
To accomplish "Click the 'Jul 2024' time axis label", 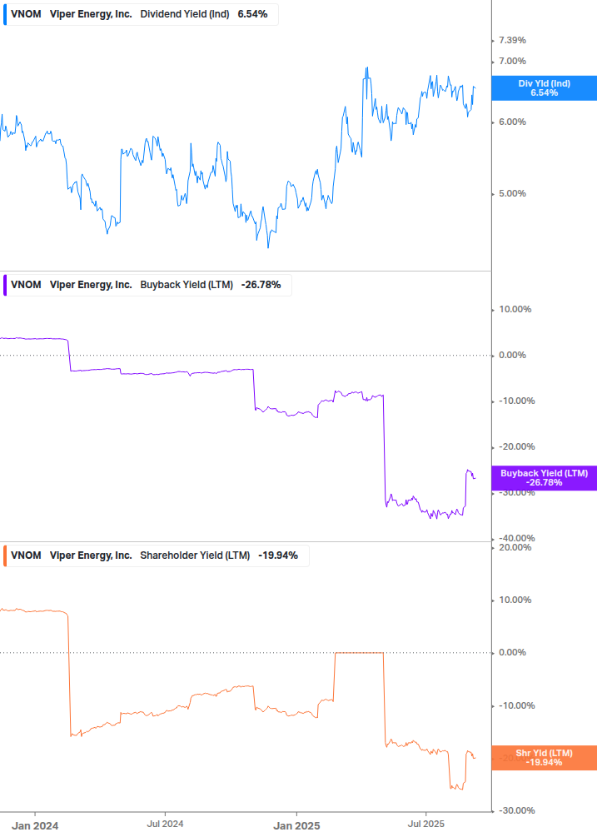I will pyautogui.click(x=165, y=825).
